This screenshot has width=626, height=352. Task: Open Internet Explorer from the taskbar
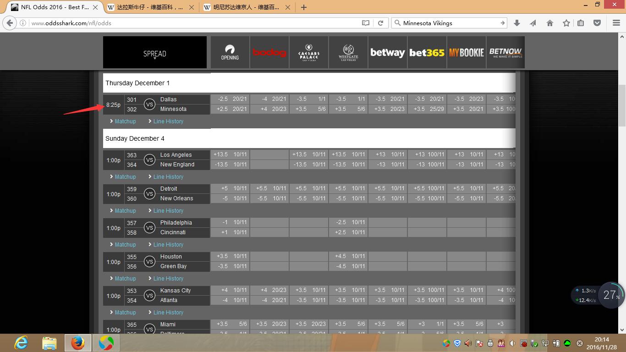21,342
